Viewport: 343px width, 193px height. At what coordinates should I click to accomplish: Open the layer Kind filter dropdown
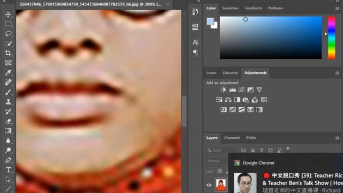coord(221,150)
